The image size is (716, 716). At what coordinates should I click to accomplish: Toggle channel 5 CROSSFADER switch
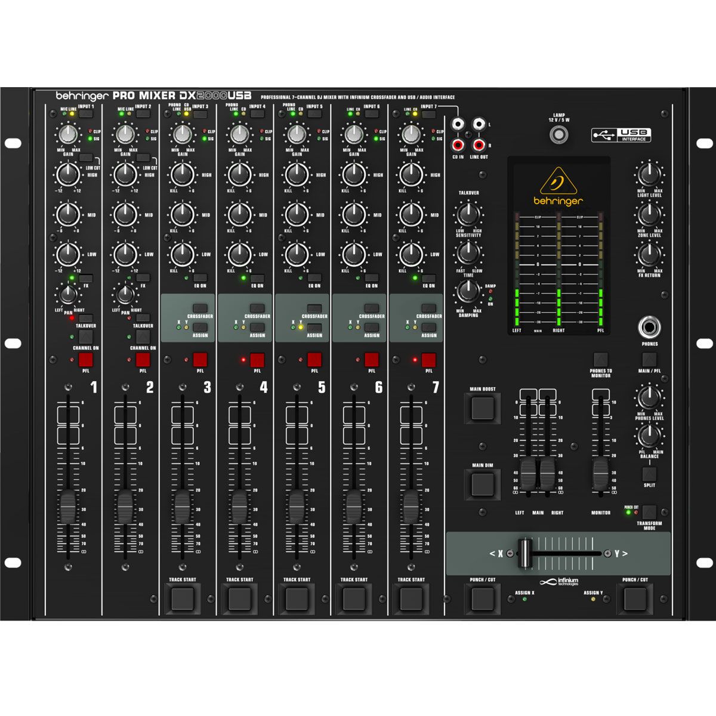[314, 308]
